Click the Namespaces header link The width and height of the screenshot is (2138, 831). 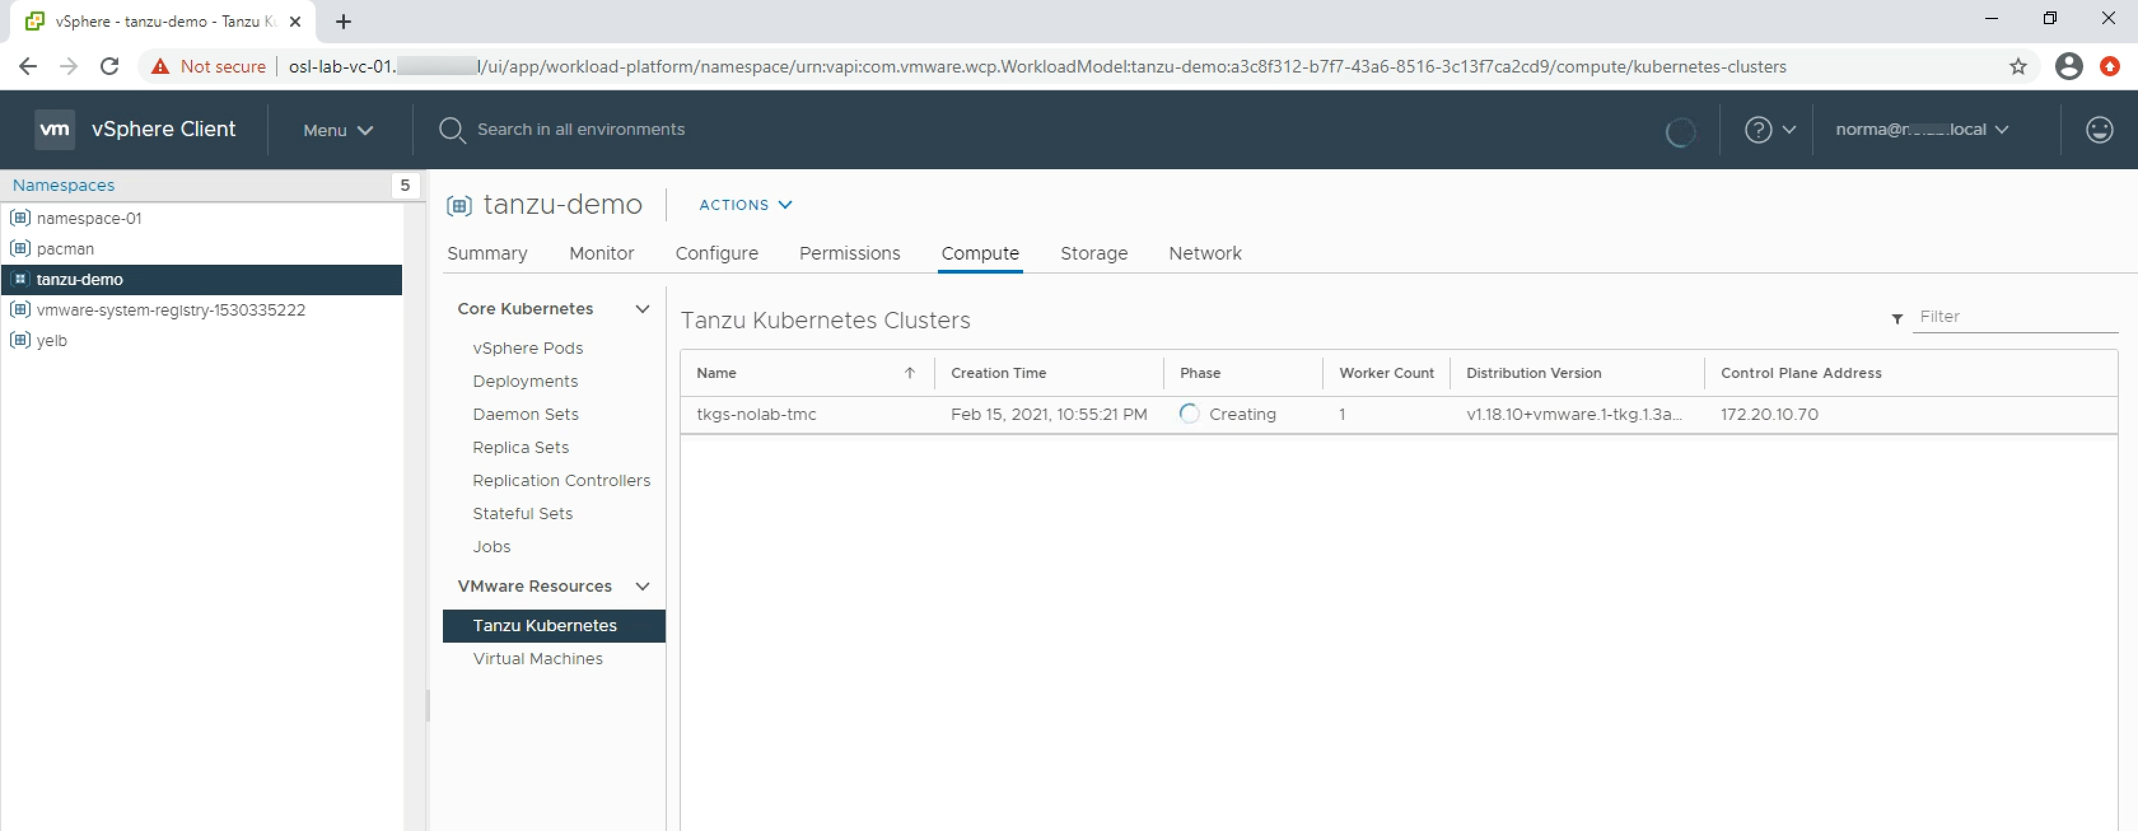[63, 185]
